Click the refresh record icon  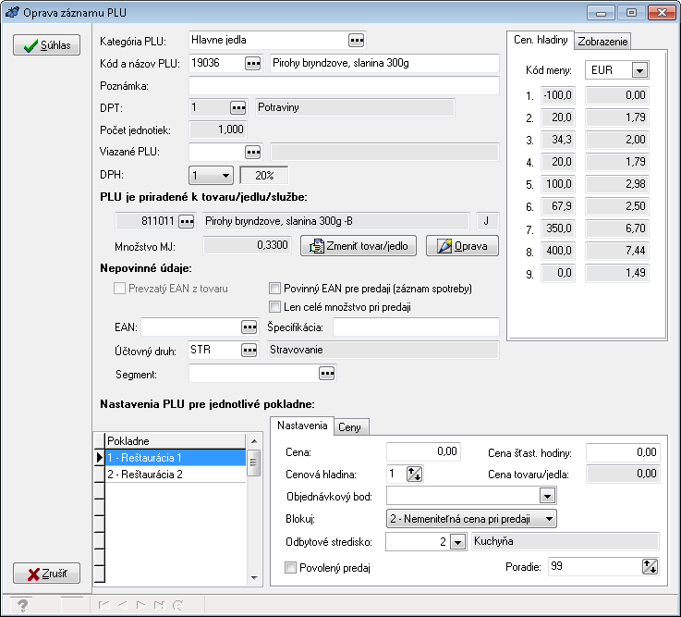178,605
